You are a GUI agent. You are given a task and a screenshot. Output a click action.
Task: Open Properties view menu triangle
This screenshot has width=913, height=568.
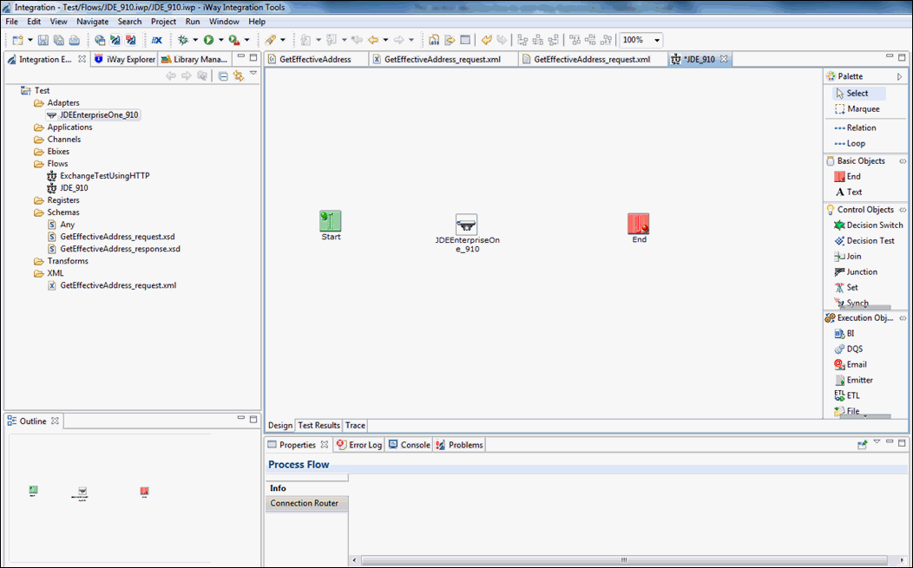(x=877, y=441)
